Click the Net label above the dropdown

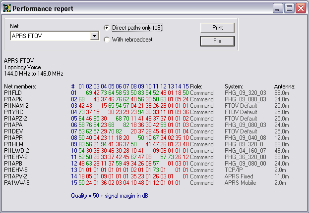14,26
